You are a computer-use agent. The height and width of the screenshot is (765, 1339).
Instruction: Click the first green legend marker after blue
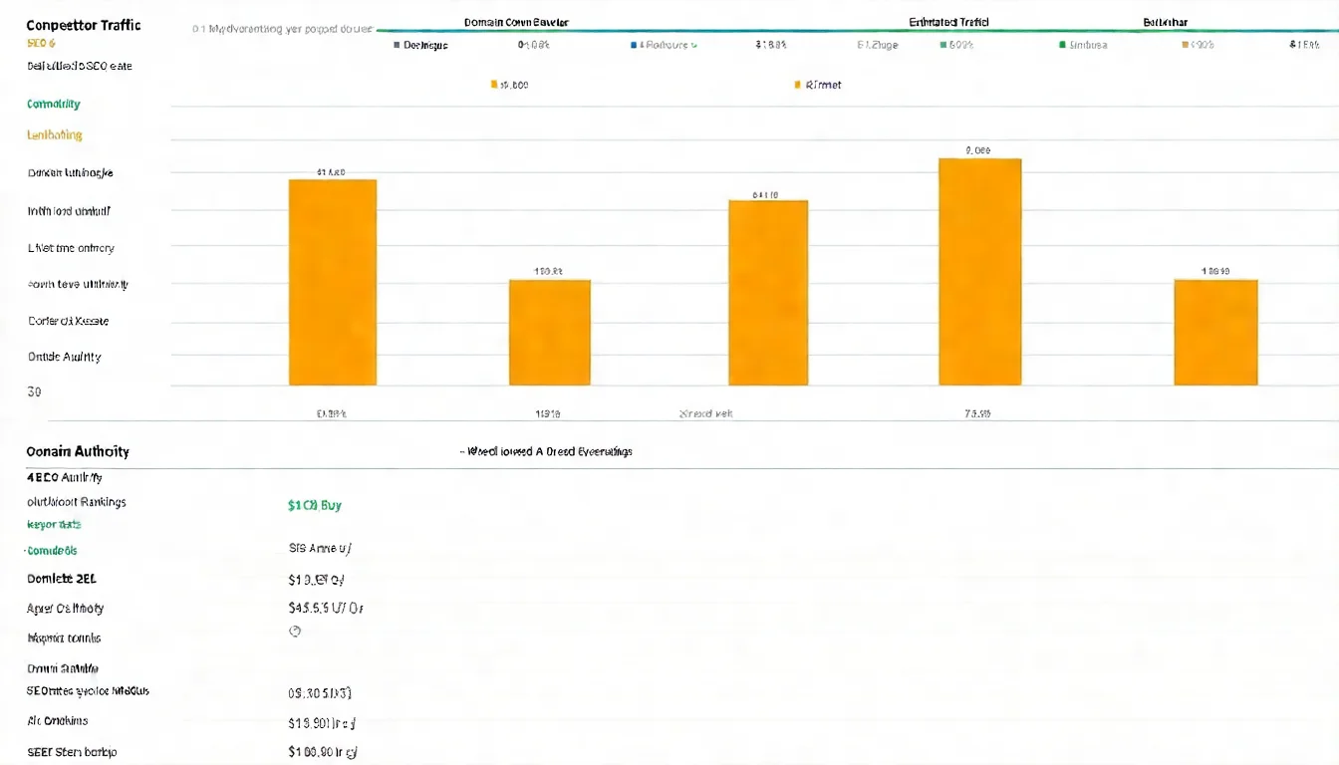point(942,45)
